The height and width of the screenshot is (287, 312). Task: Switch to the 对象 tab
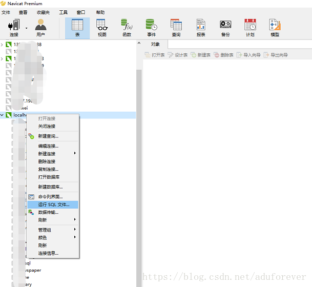155,44
